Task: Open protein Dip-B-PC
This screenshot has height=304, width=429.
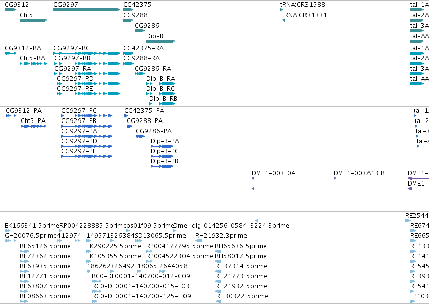Action: (165, 151)
